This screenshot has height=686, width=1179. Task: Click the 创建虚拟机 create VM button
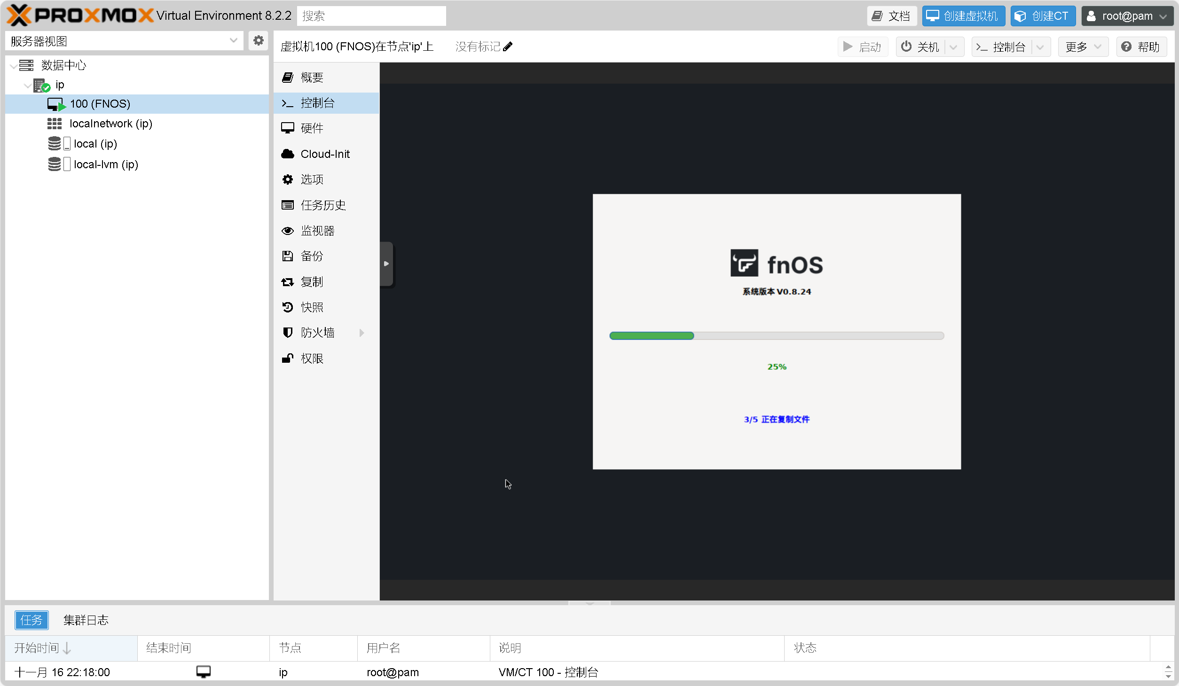[x=964, y=16]
